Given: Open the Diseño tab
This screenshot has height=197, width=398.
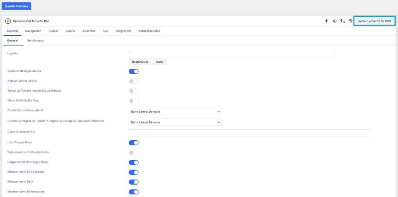Looking at the screenshot, I should click(x=70, y=31).
